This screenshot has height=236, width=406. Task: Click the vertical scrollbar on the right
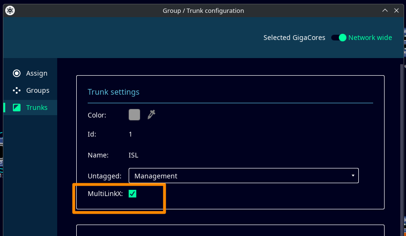[x=401, y=143]
